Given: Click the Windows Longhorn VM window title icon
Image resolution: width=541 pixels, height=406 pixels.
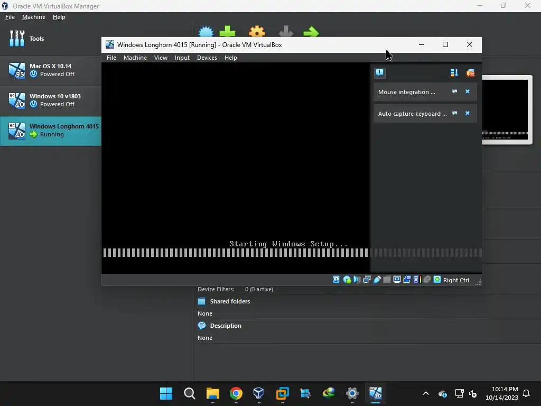Looking at the screenshot, I should [110, 44].
